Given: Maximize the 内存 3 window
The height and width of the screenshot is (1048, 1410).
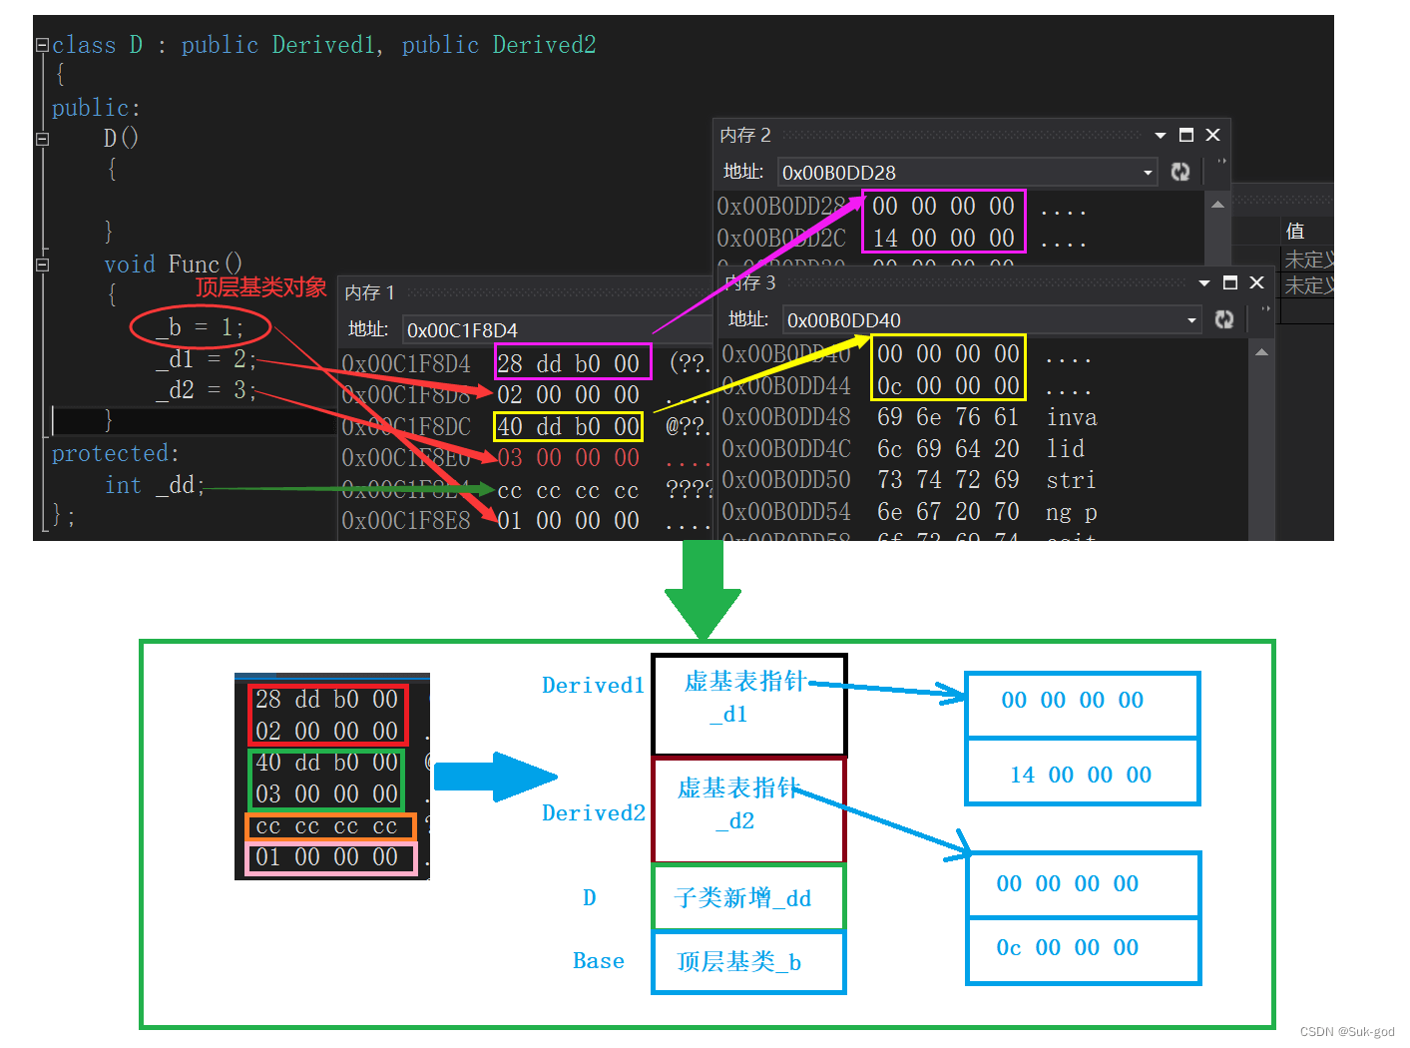Looking at the screenshot, I should (x=1230, y=282).
